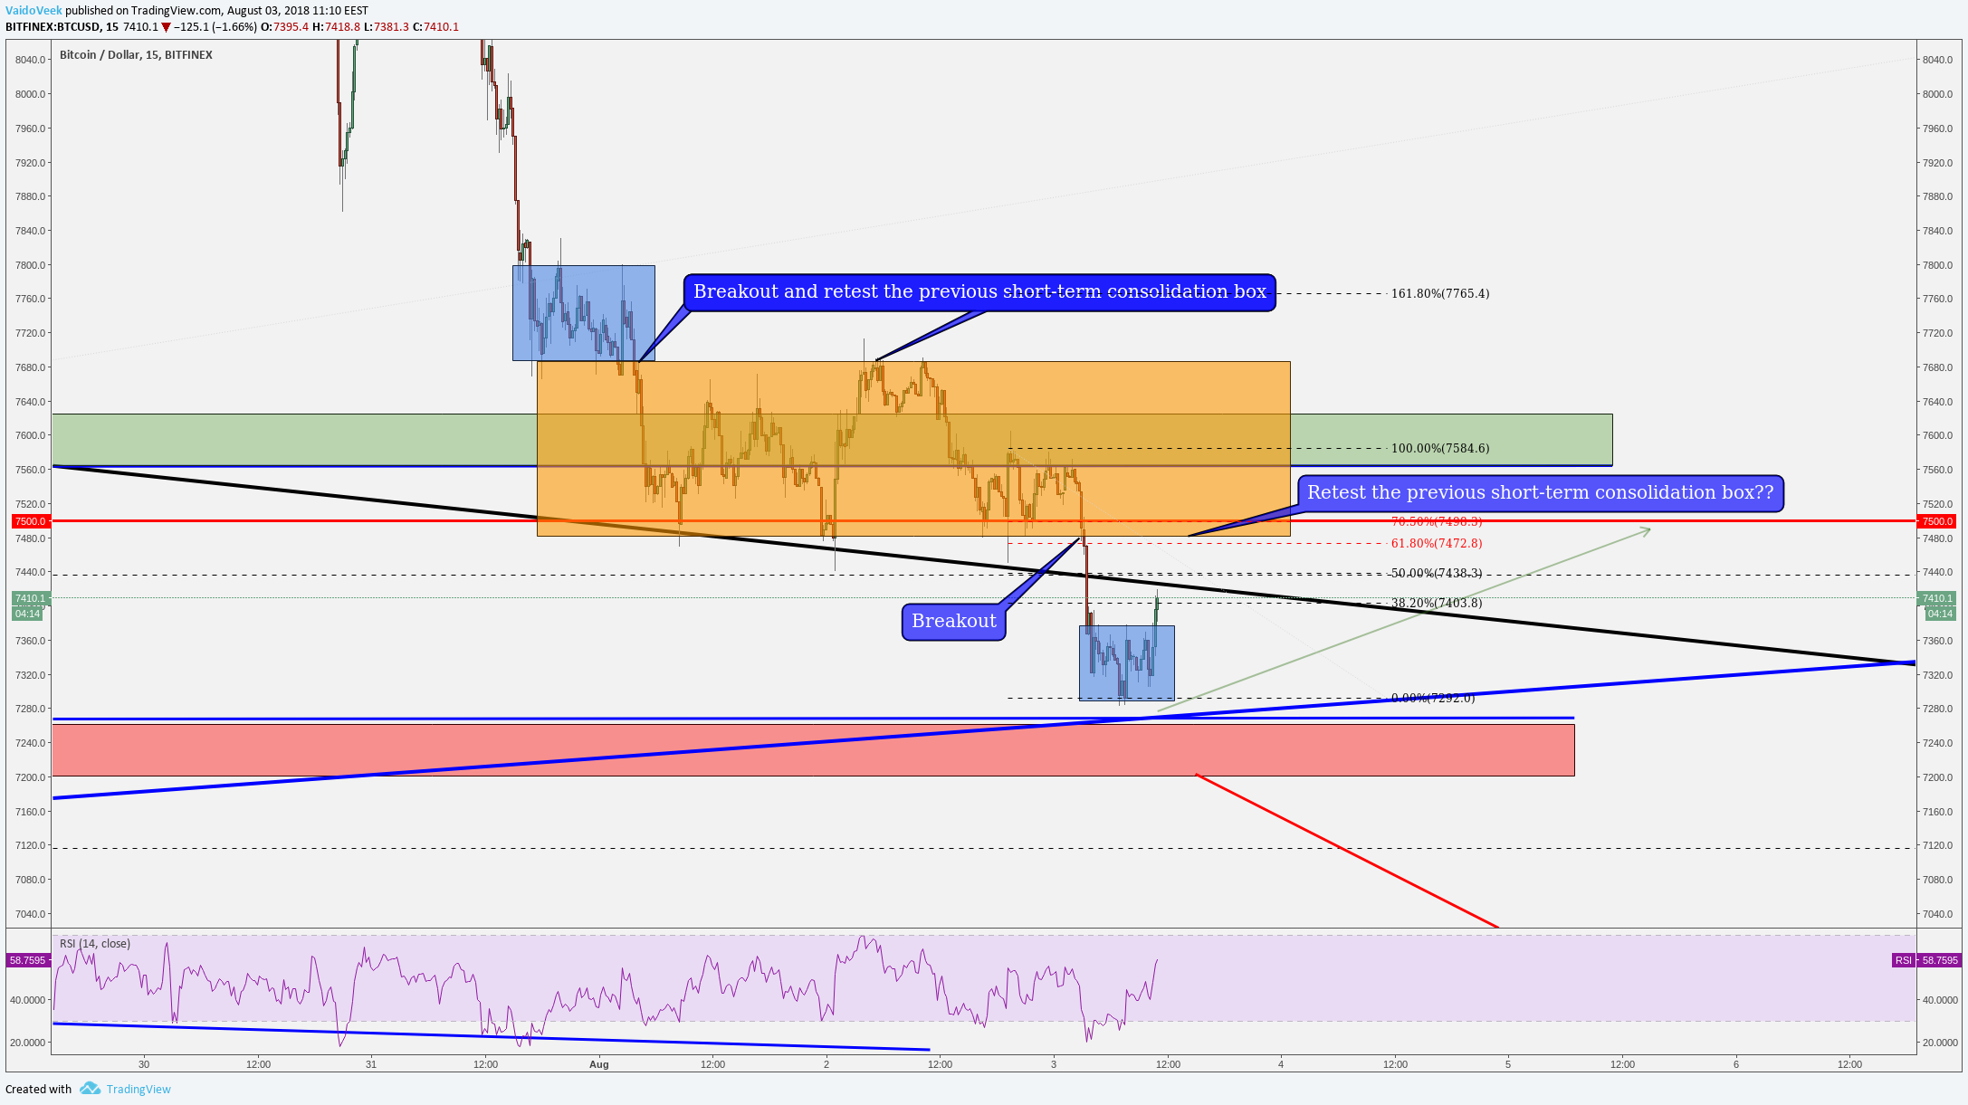Click the 161.80%(7765.4) Fibonacci label

click(1440, 293)
